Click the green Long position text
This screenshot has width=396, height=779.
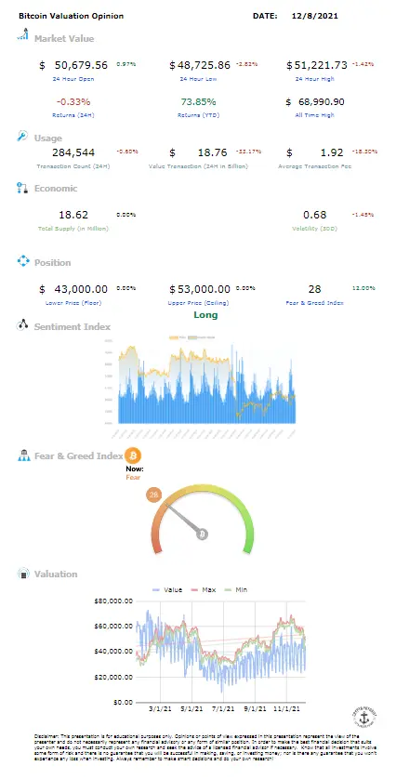tap(205, 314)
